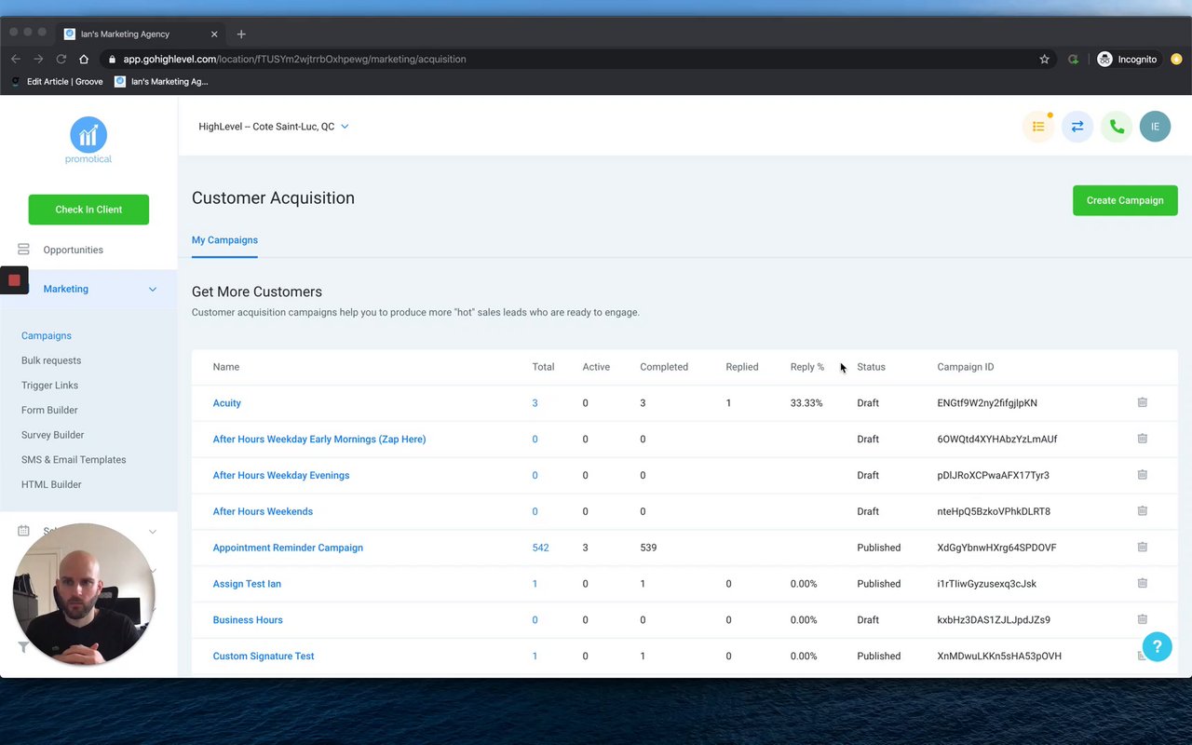Image resolution: width=1192 pixels, height=745 pixels.
Task: Click the browser home icon
Action: 84,60
